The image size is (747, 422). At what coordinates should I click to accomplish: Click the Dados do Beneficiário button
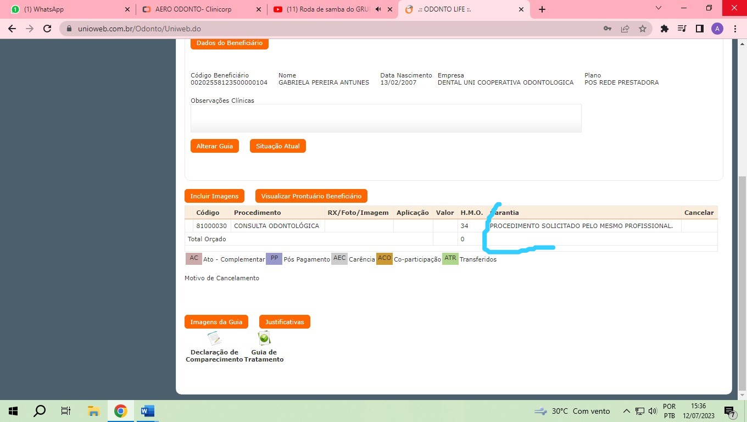tap(230, 43)
